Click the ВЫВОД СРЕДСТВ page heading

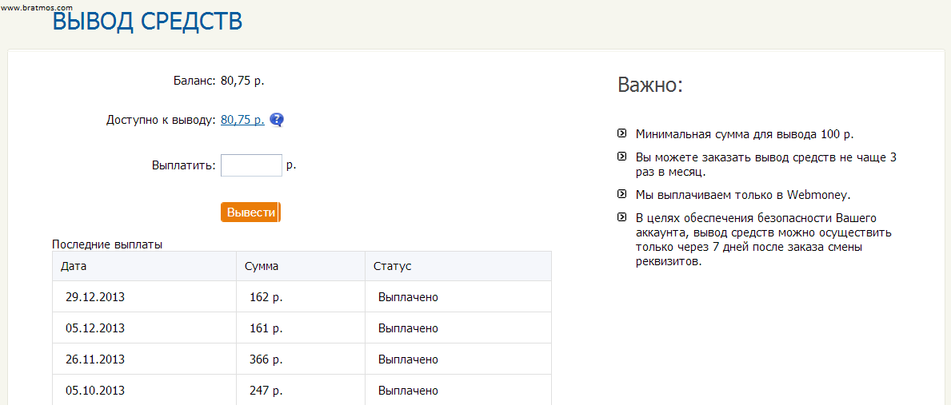pos(147,22)
